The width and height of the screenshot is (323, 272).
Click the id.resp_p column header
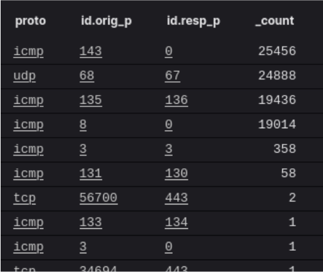pyautogui.click(x=193, y=21)
